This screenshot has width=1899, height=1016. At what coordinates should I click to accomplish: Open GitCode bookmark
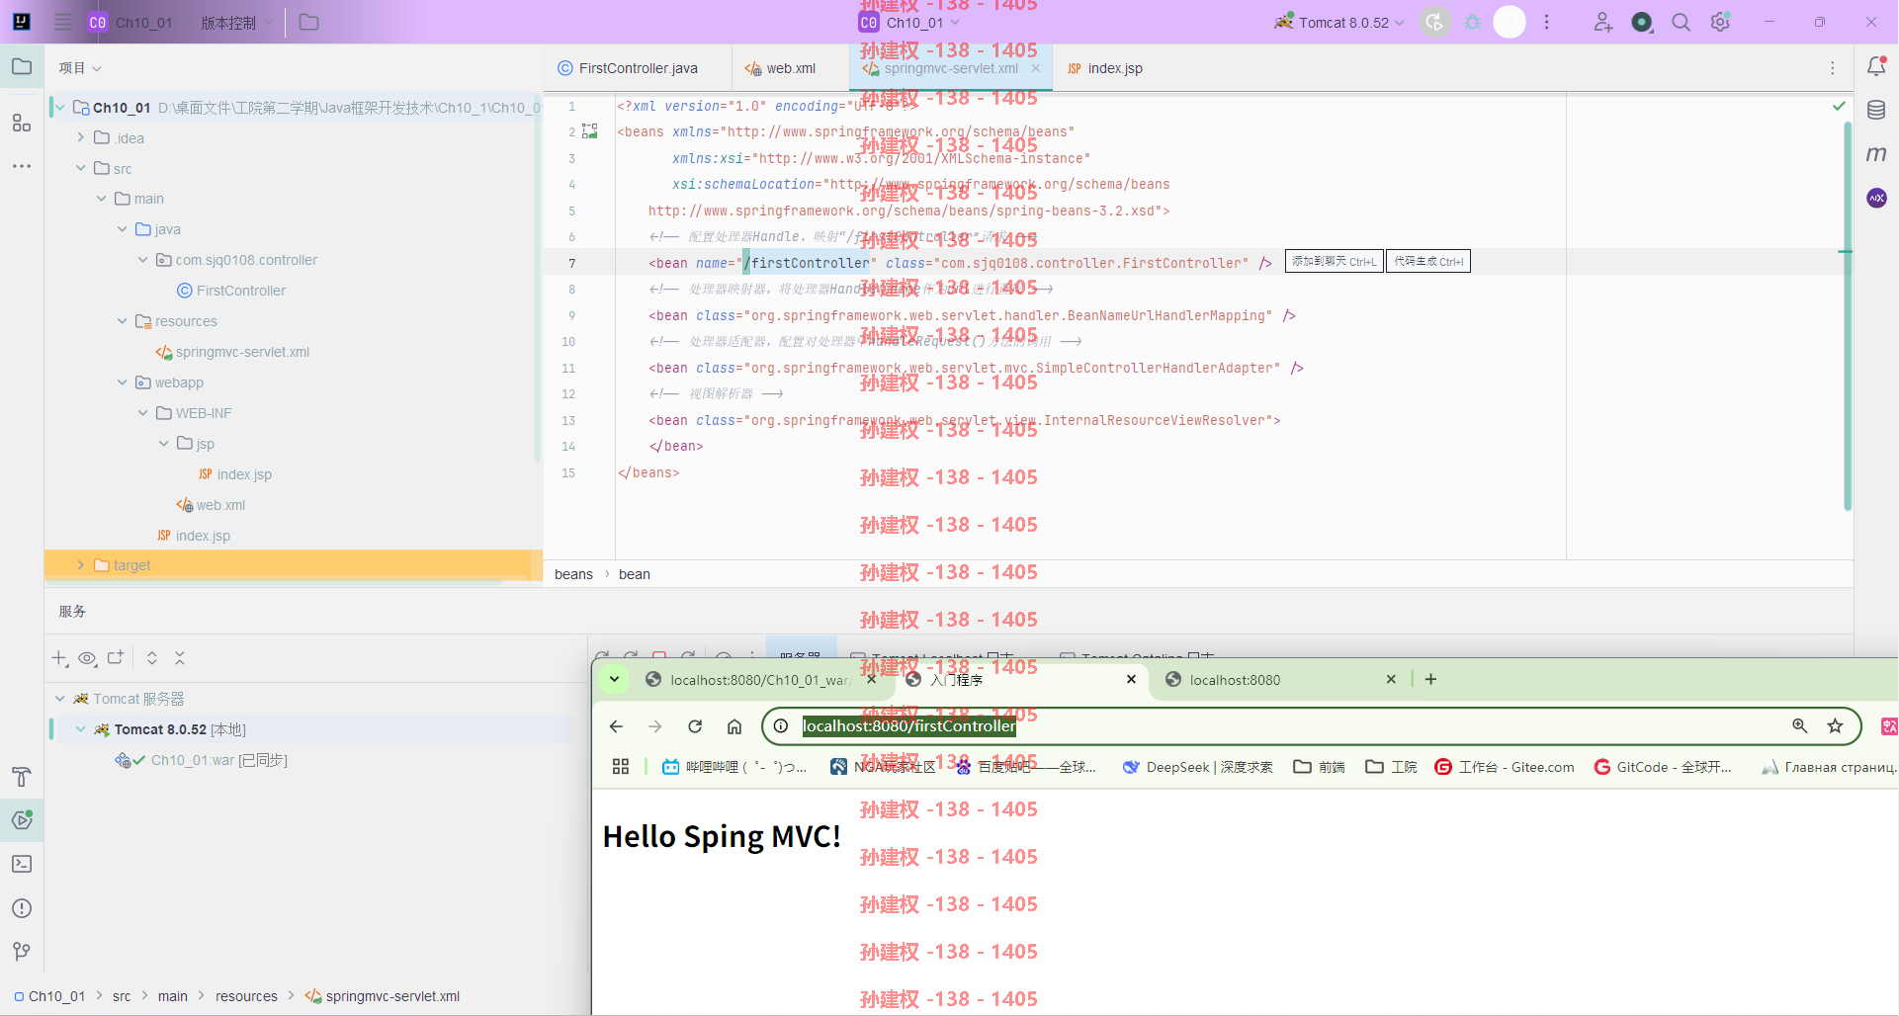click(1663, 767)
